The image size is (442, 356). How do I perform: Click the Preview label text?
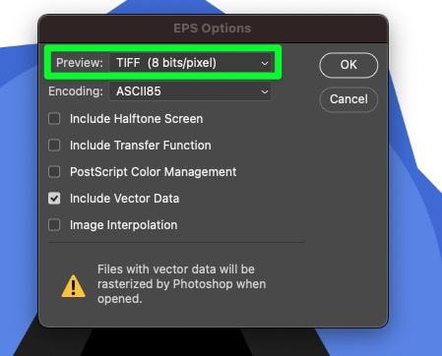(x=80, y=63)
